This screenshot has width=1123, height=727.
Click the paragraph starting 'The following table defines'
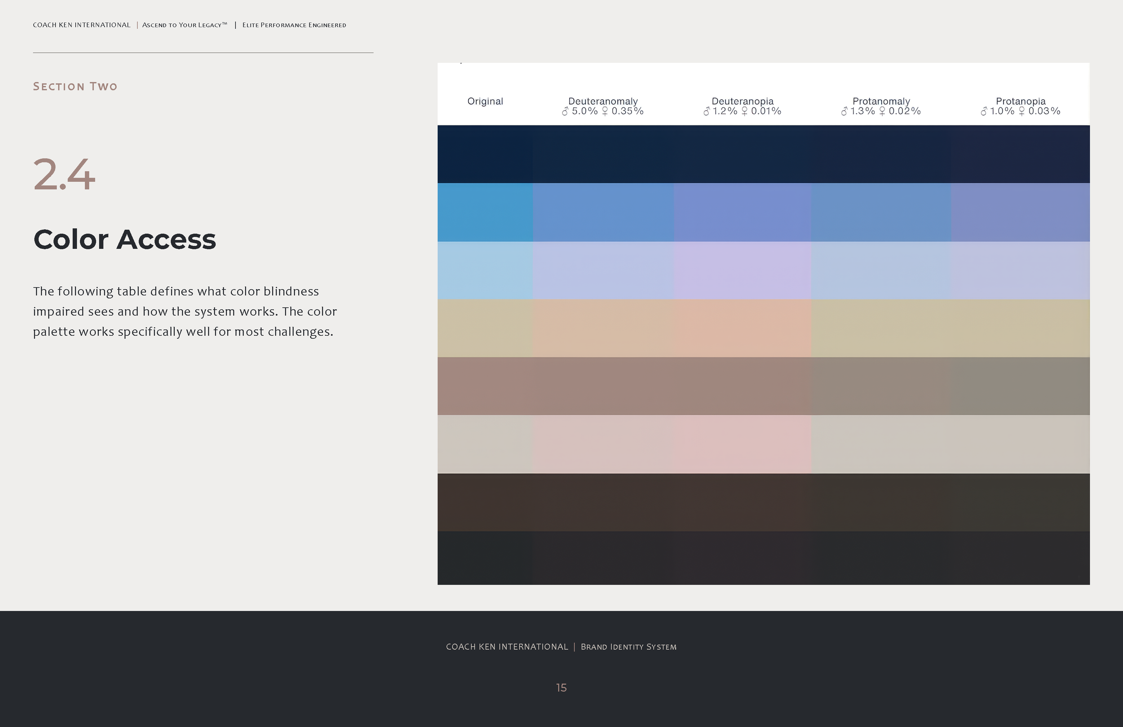[x=185, y=311]
